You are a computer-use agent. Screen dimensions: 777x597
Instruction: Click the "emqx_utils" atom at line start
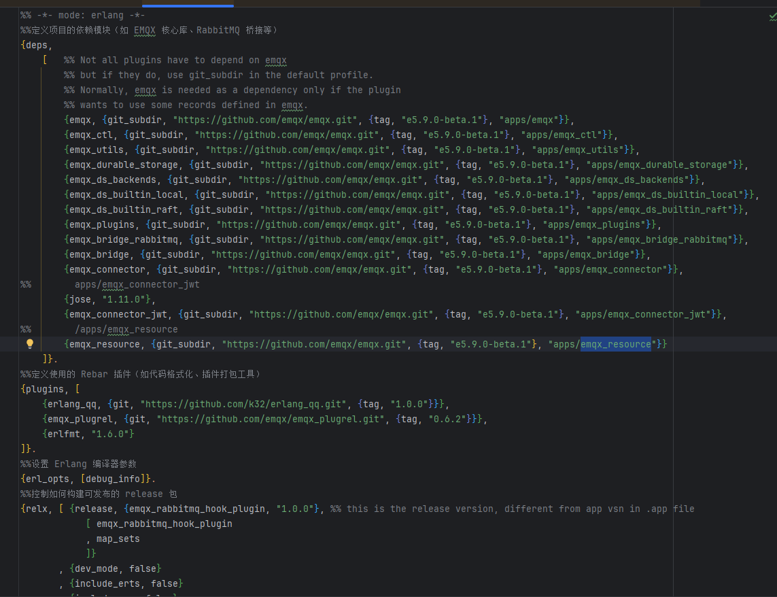97,150
